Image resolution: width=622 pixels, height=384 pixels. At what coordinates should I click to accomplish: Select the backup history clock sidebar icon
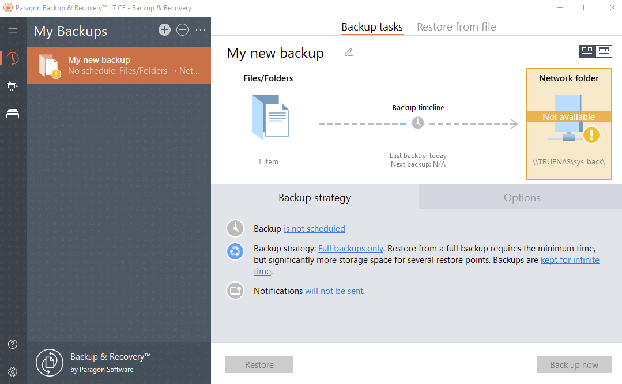[x=13, y=58]
